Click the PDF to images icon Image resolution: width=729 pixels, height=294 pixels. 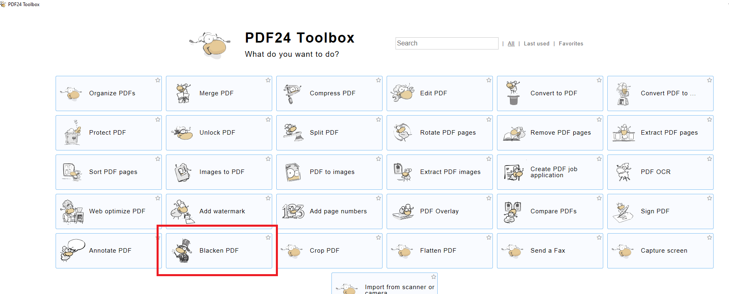coord(293,172)
